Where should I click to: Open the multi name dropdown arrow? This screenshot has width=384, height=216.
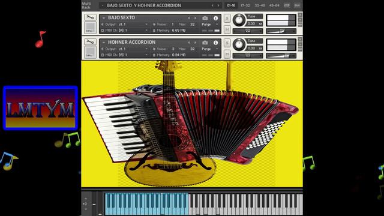pos(103,5)
